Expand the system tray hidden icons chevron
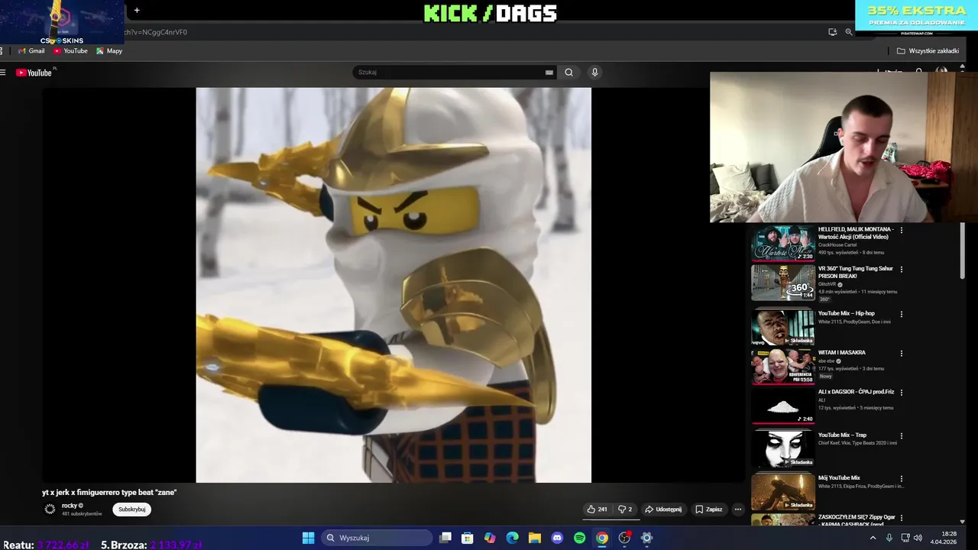978x550 pixels. click(x=873, y=538)
